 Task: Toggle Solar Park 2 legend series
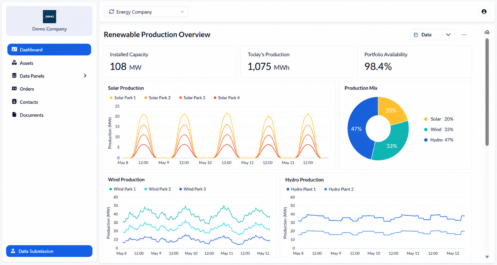pyautogui.click(x=157, y=98)
